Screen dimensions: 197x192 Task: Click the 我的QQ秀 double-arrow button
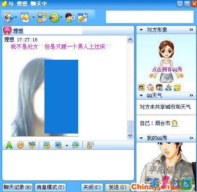point(191,138)
